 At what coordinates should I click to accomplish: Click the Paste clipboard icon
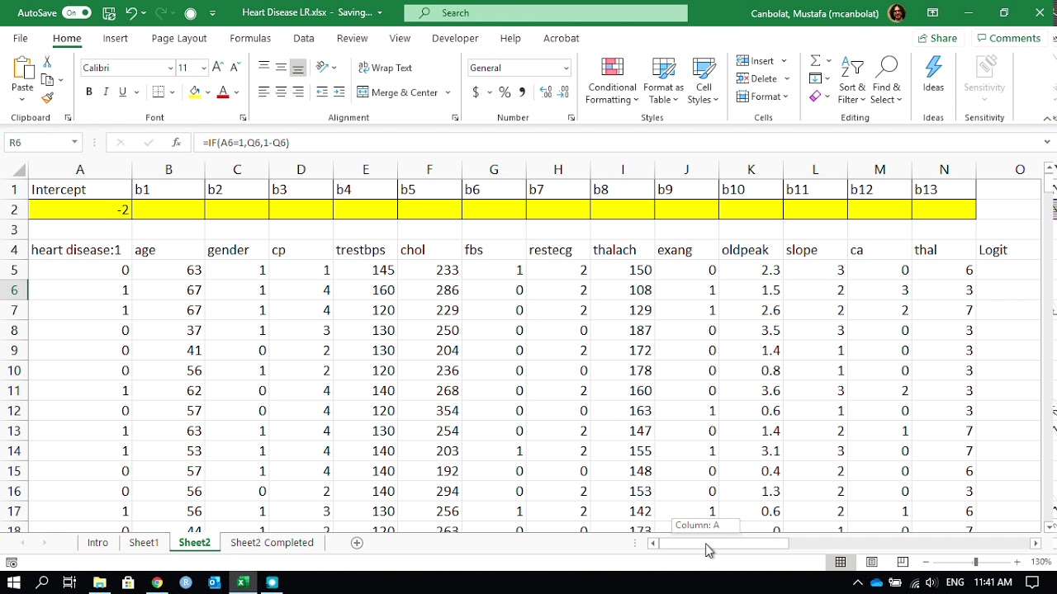(x=22, y=68)
